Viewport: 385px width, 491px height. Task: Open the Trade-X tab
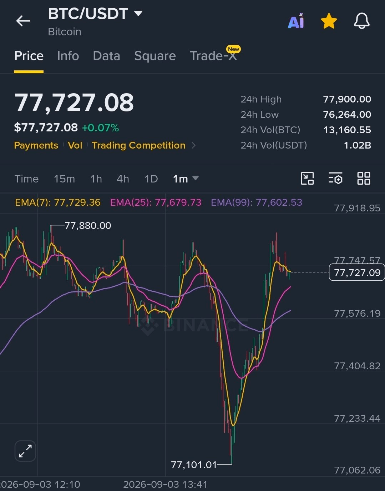click(213, 56)
